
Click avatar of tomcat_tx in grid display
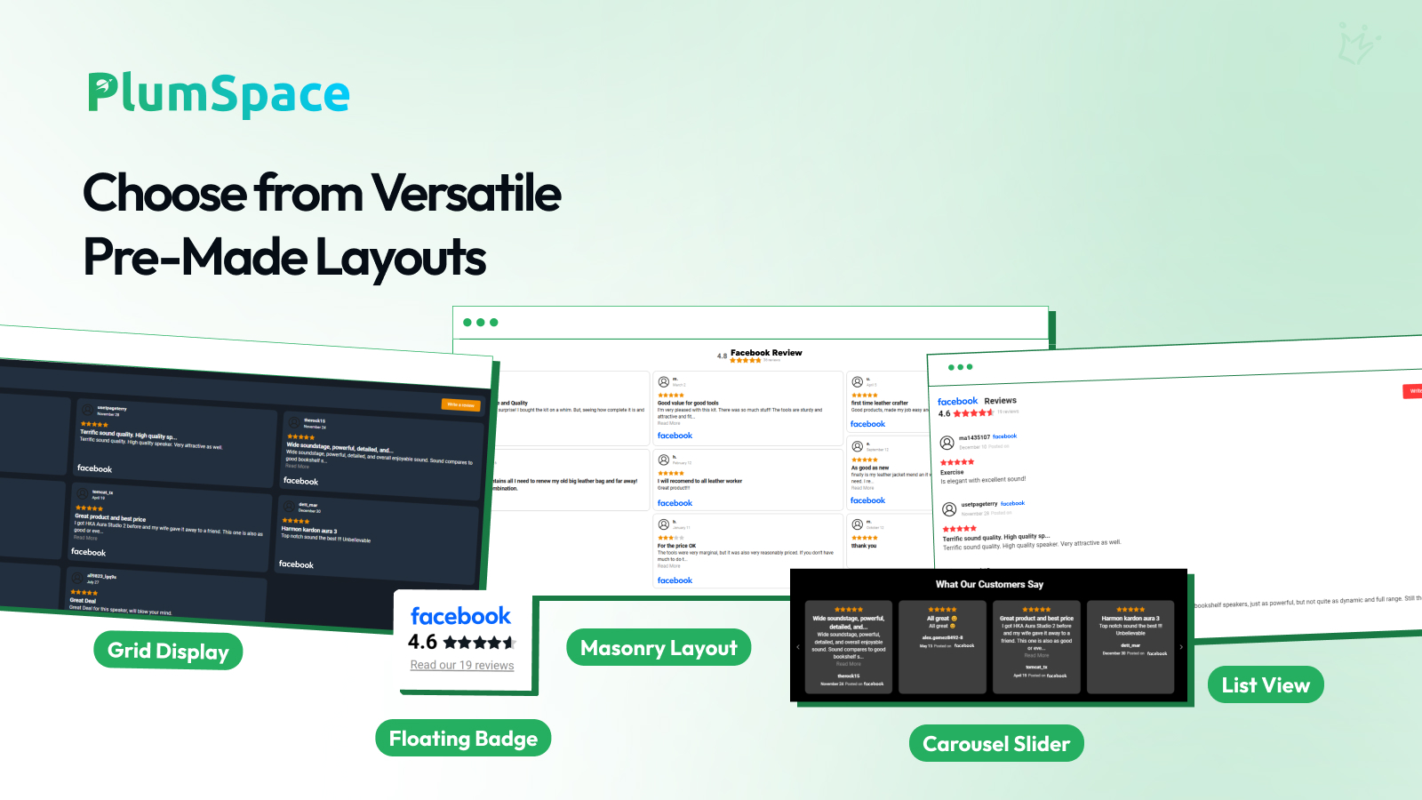83,493
